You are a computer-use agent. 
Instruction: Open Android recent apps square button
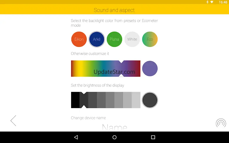coord(153,137)
